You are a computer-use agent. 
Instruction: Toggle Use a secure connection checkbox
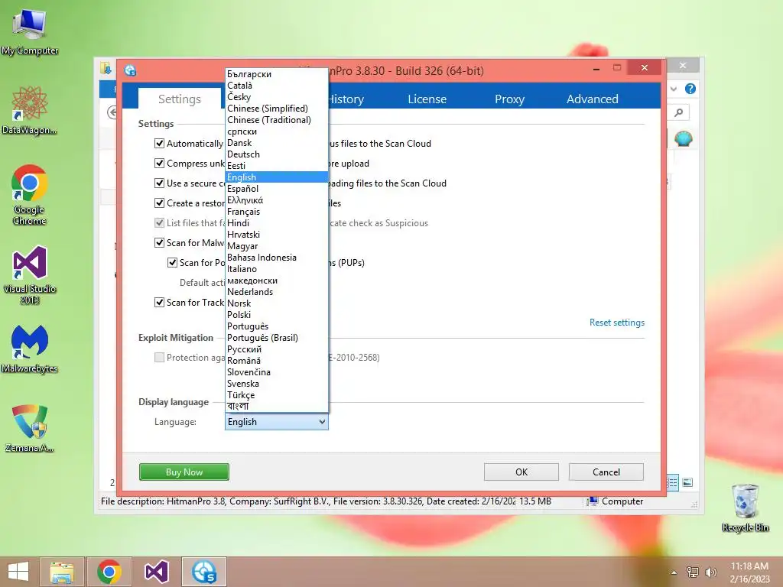(x=159, y=183)
